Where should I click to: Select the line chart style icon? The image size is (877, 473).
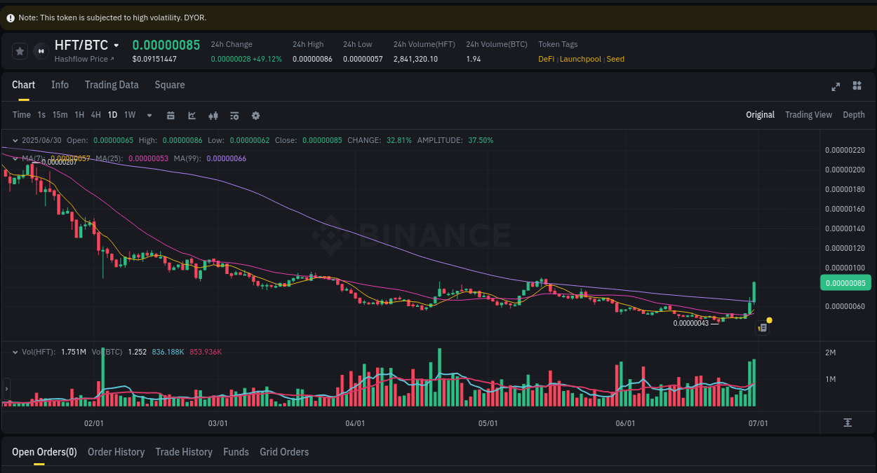point(192,115)
